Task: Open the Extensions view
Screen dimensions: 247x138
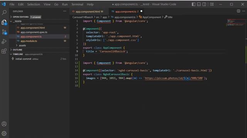Action: (x=4, y=51)
